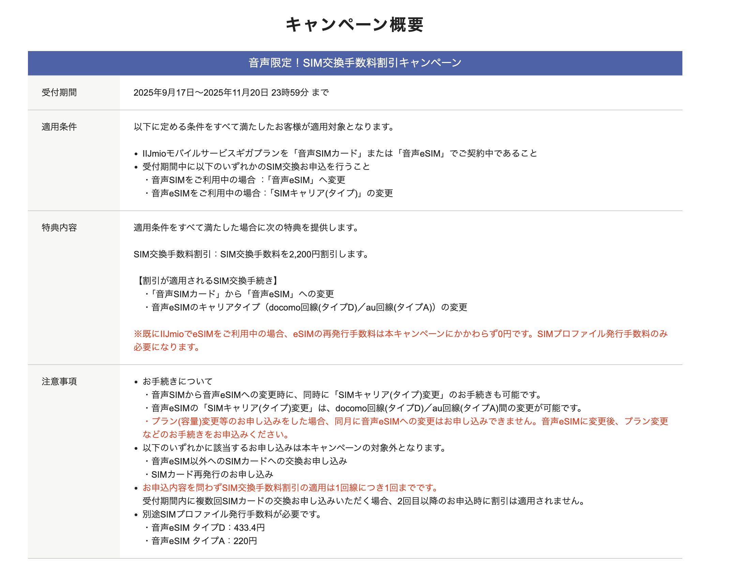Click the bullet 受付期間中に以下のいずれかのSIM交換お申込を行うこと
This screenshot has height=572, width=741.
[256, 167]
